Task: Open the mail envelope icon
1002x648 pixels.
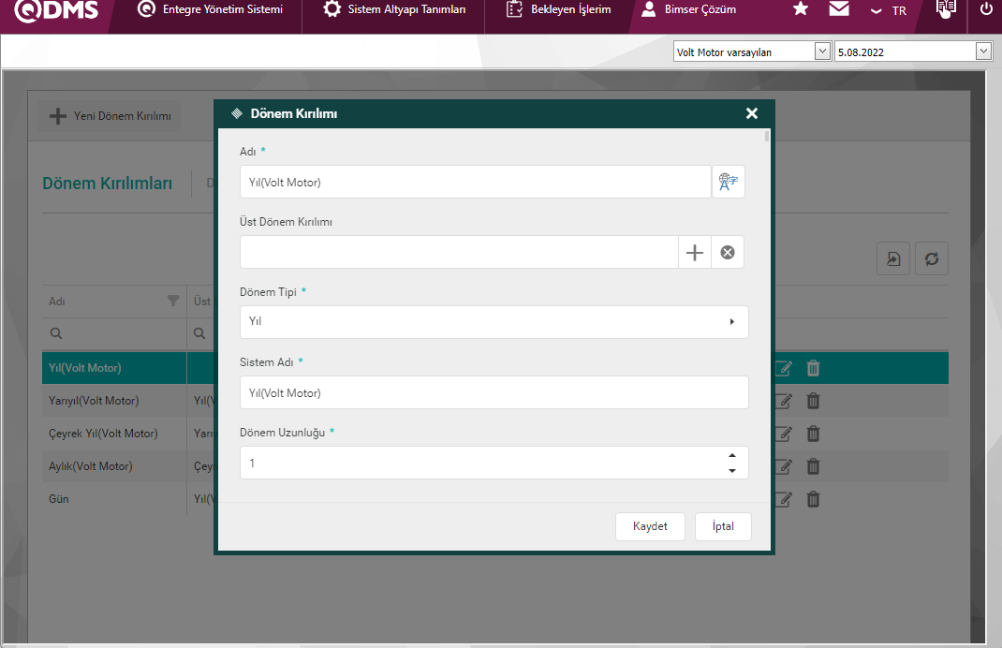Action: click(839, 9)
